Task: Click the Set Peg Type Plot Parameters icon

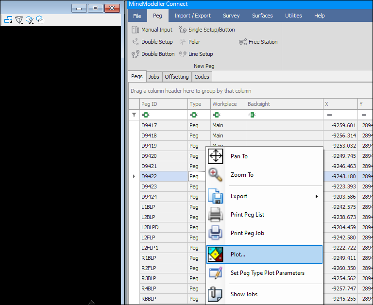Action: [215, 273]
